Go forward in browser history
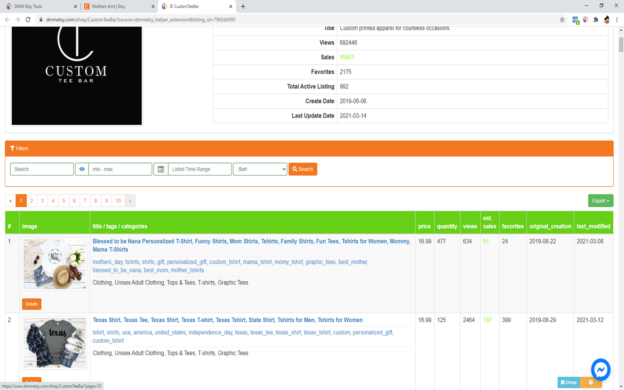Image resolution: width=624 pixels, height=390 pixels. [18, 19]
